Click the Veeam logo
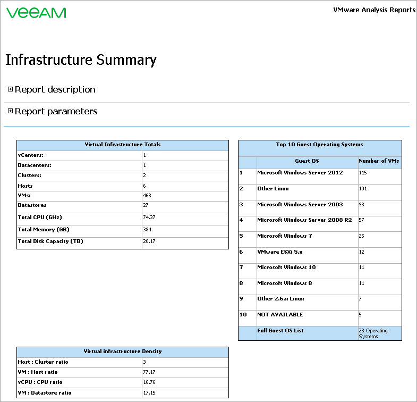This screenshot has height=402, width=417. 36,13
